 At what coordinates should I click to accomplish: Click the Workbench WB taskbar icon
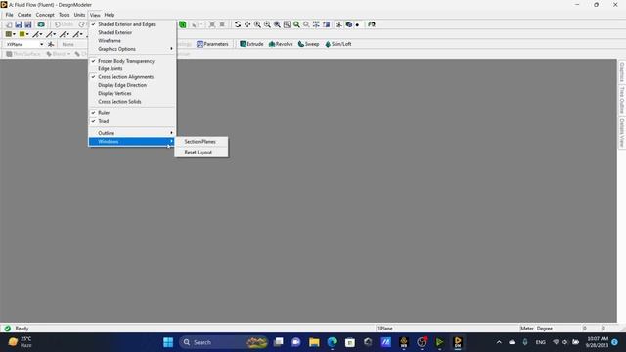click(x=404, y=342)
